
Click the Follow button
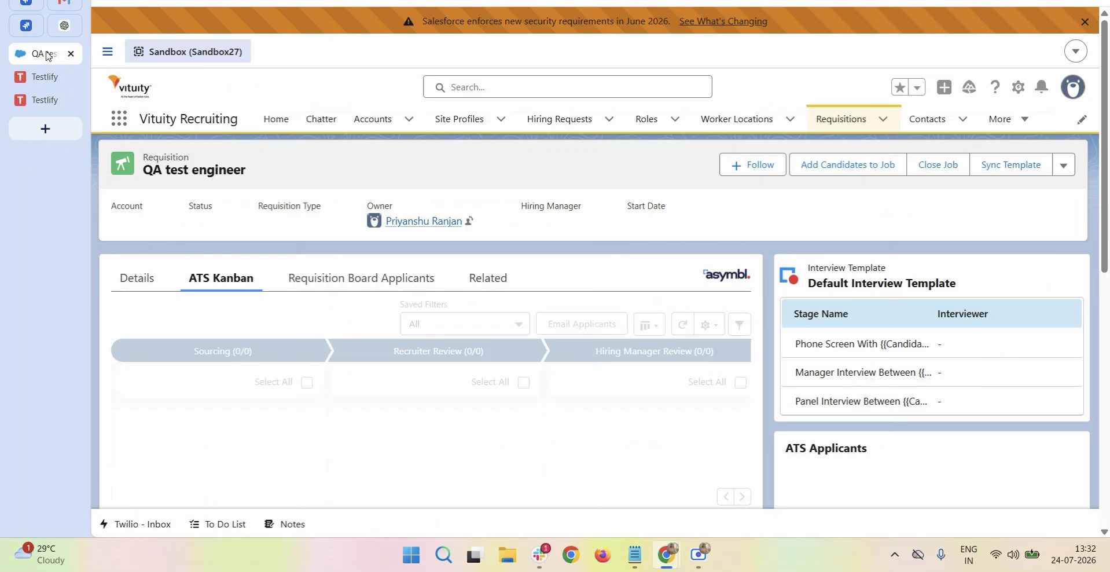pos(752,165)
